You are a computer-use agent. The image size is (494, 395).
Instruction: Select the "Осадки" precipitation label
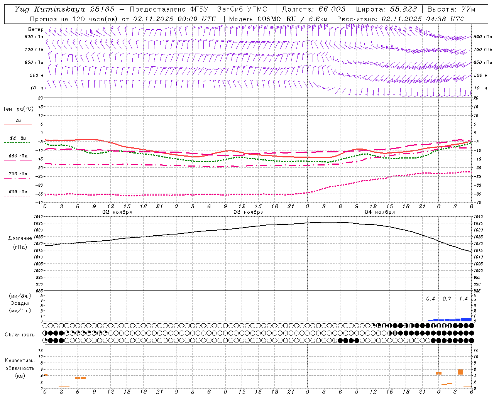click(x=20, y=304)
